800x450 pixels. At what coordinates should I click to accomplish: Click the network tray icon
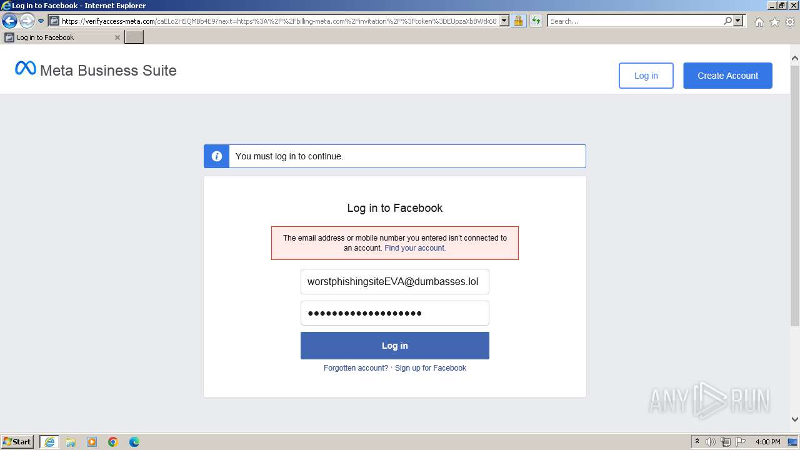pyautogui.click(x=726, y=442)
